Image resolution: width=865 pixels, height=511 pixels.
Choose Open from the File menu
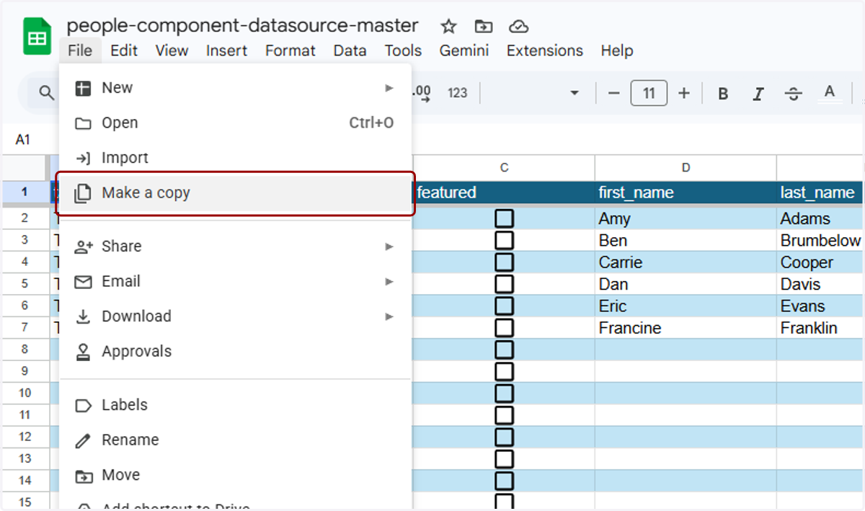[235, 123]
